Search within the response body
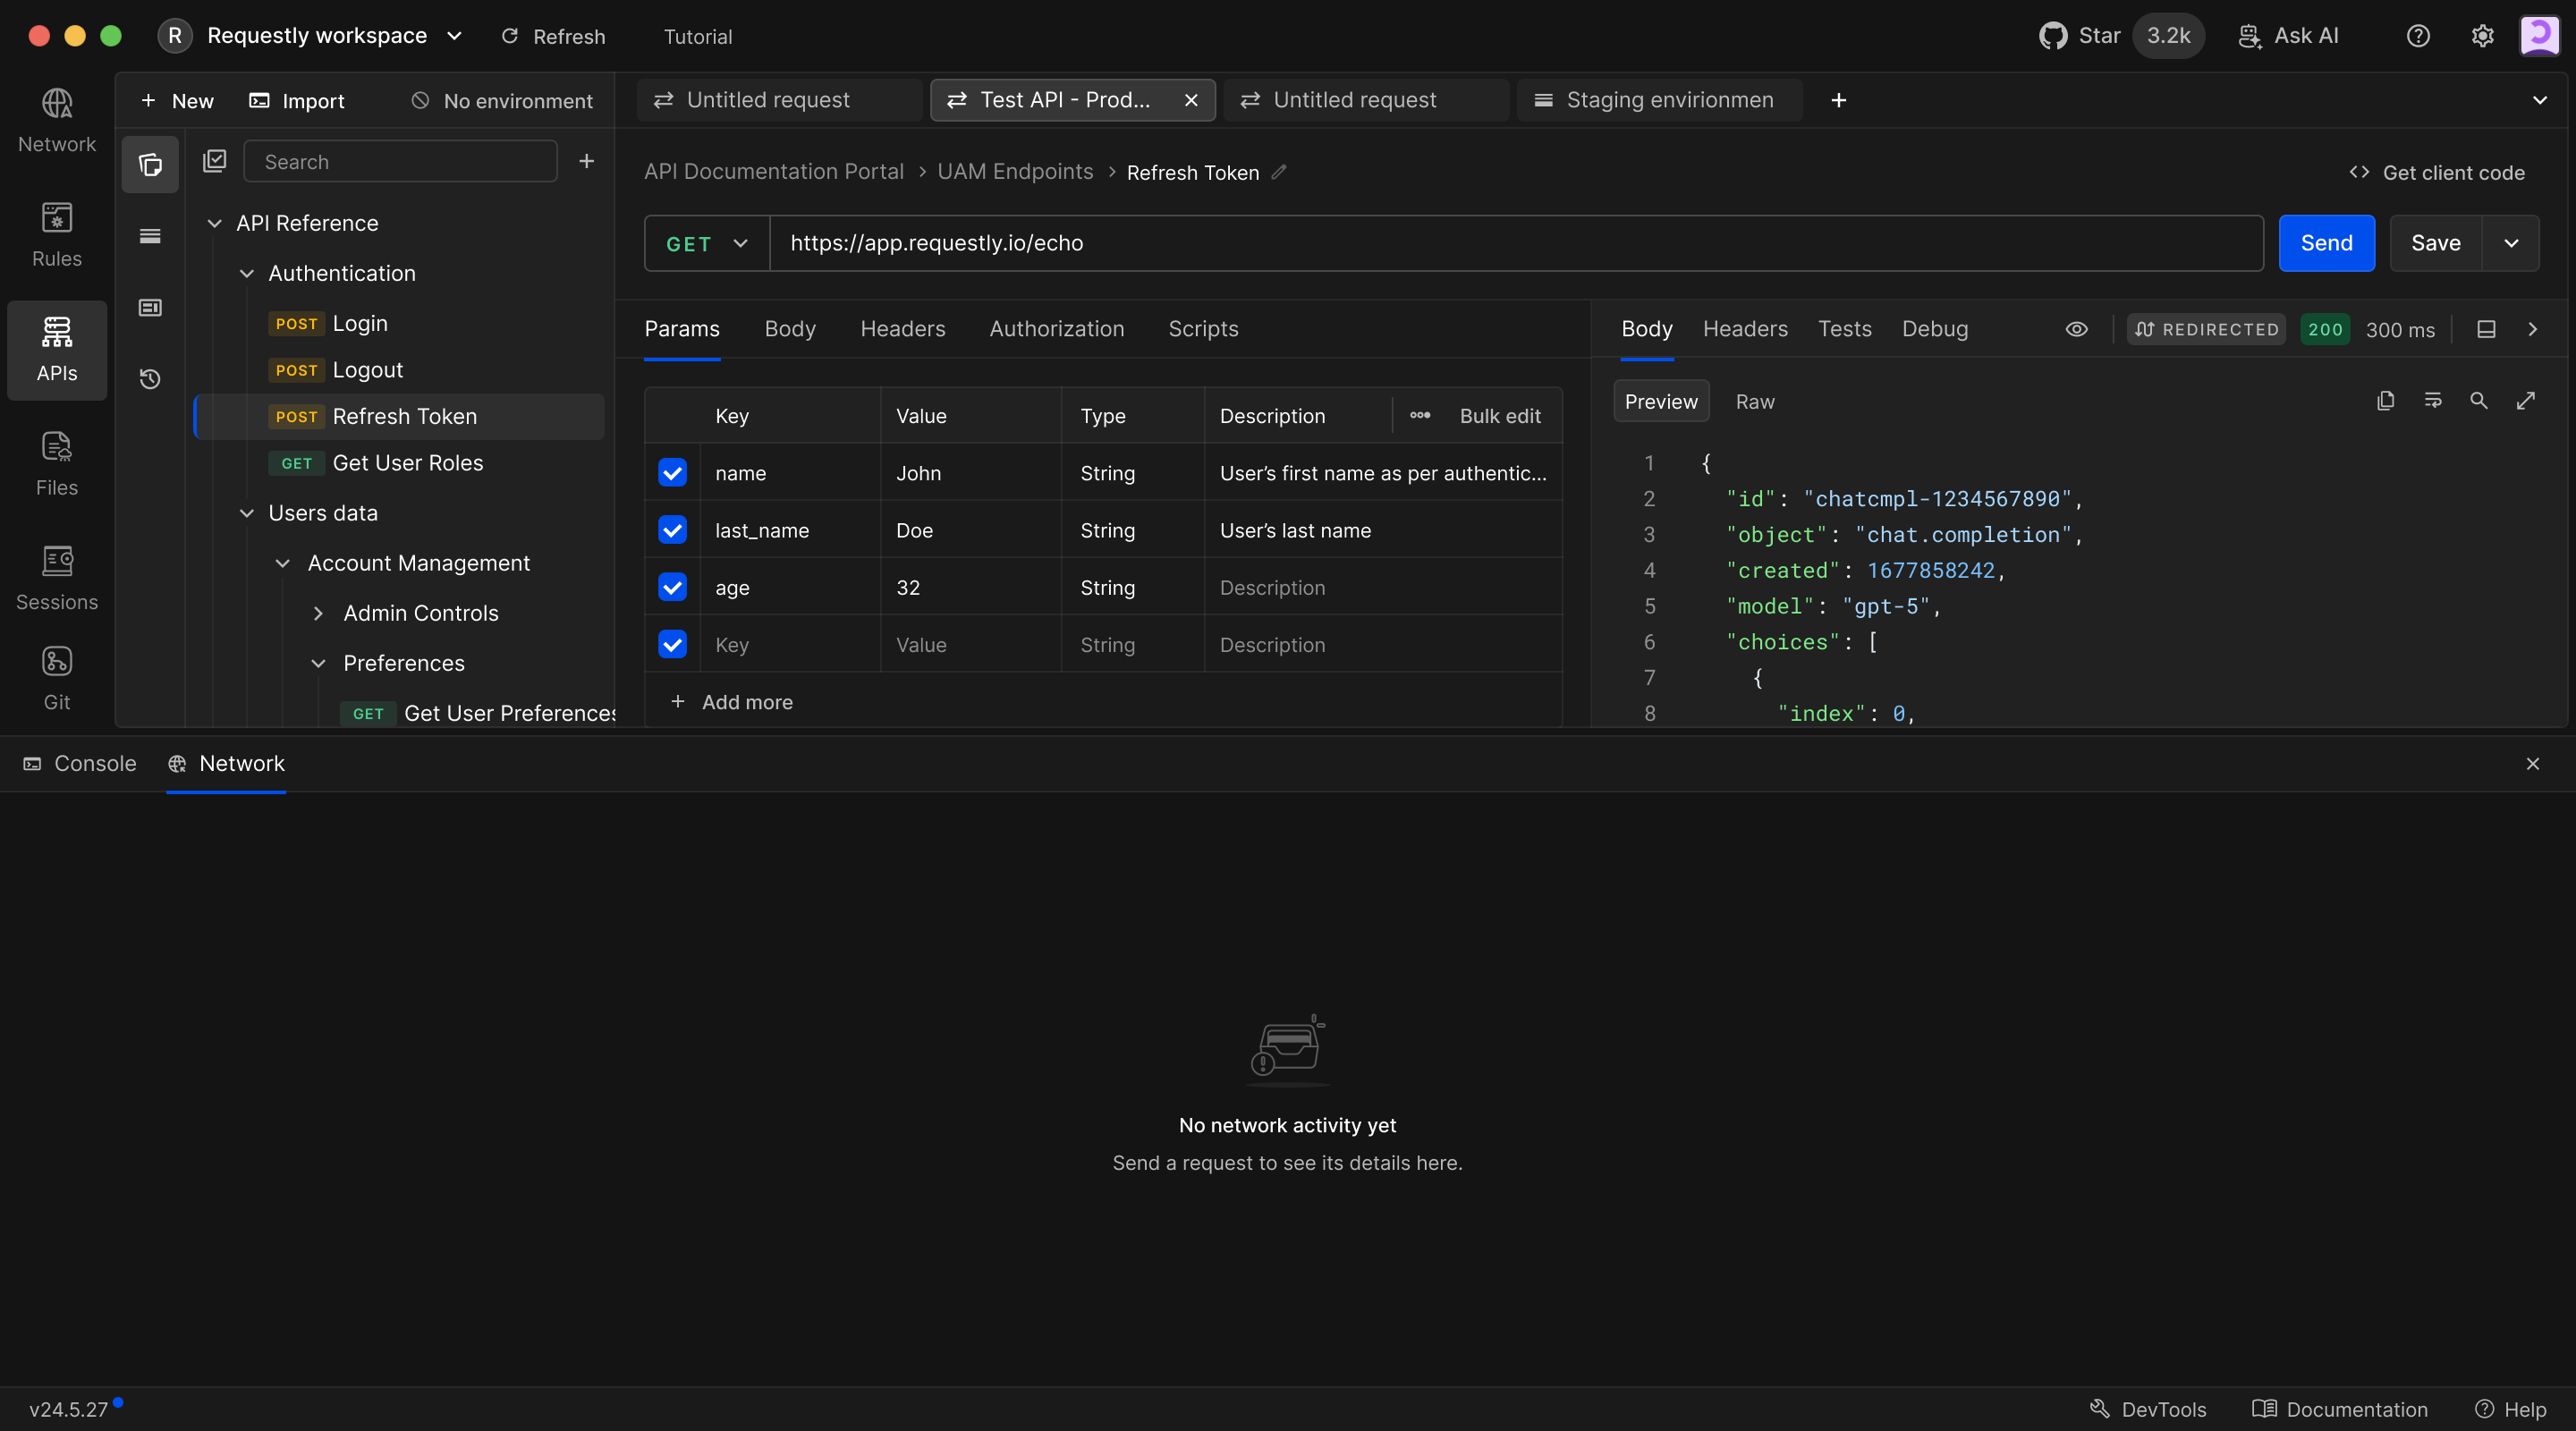The image size is (2576, 1431). click(x=2479, y=401)
